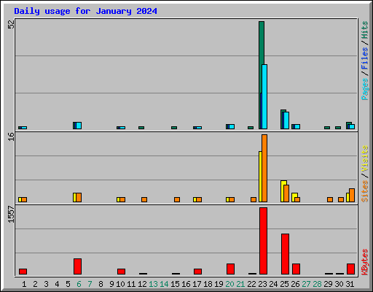Click the axis maximum value '1557'
The height and width of the screenshot is (292, 373).
pos(11,214)
